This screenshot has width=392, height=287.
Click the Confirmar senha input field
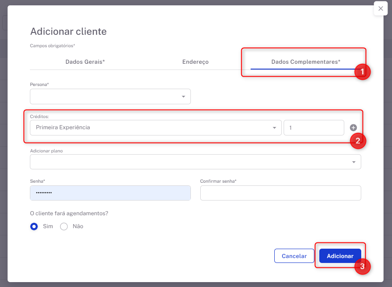pos(281,193)
